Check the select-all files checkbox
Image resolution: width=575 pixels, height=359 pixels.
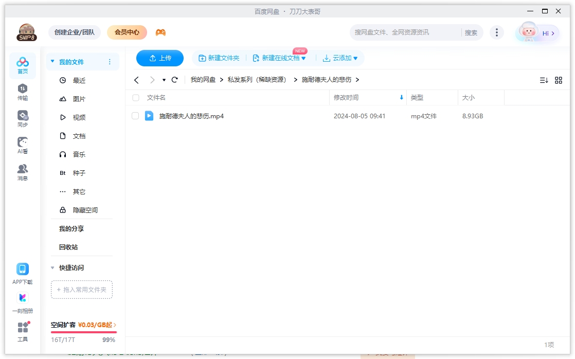[136, 97]
